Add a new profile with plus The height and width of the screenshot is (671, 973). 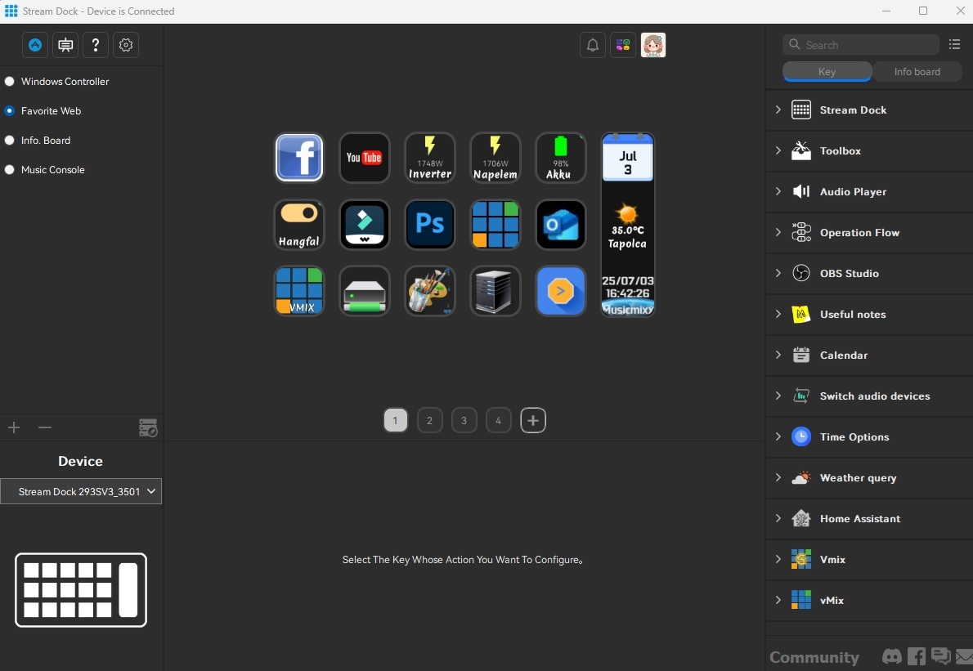coord(14,427)
